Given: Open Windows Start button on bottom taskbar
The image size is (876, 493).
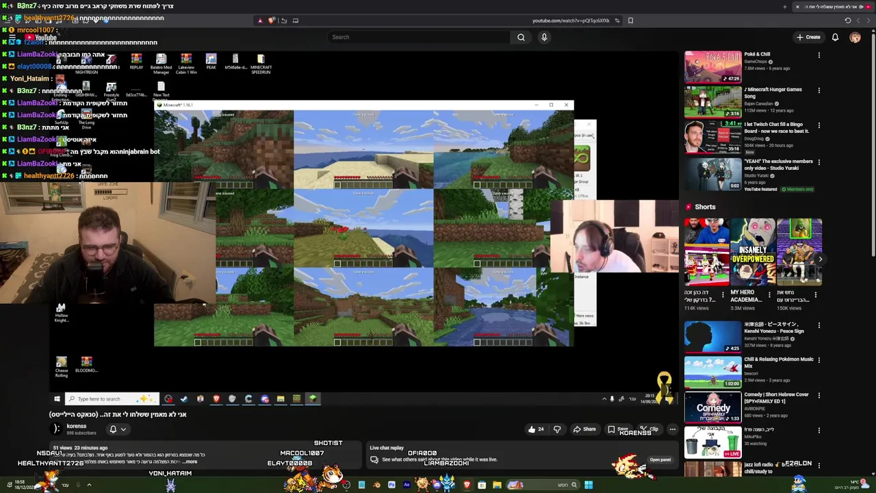Looking at the screenshot, I should coord(589,485).
